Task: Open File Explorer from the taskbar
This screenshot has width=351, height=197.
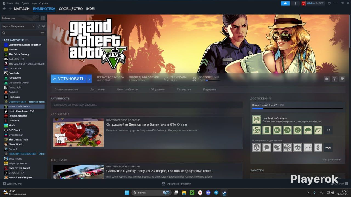Action: [x=184, y=193]
